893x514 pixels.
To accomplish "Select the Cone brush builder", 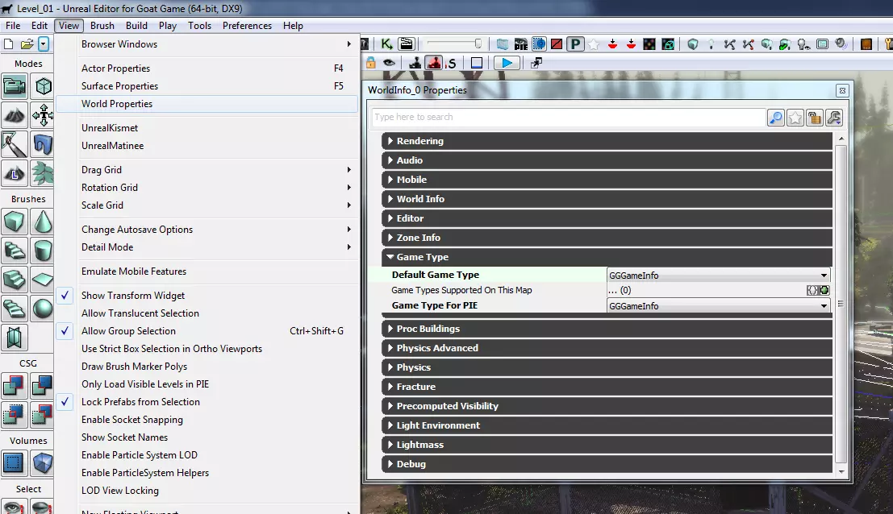I will [43, 221].
